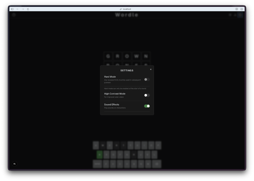Open the browser sidebar panel icon
Image resolution: width=254 pixels, height=181 pixels.
click(x=12, y=9)
